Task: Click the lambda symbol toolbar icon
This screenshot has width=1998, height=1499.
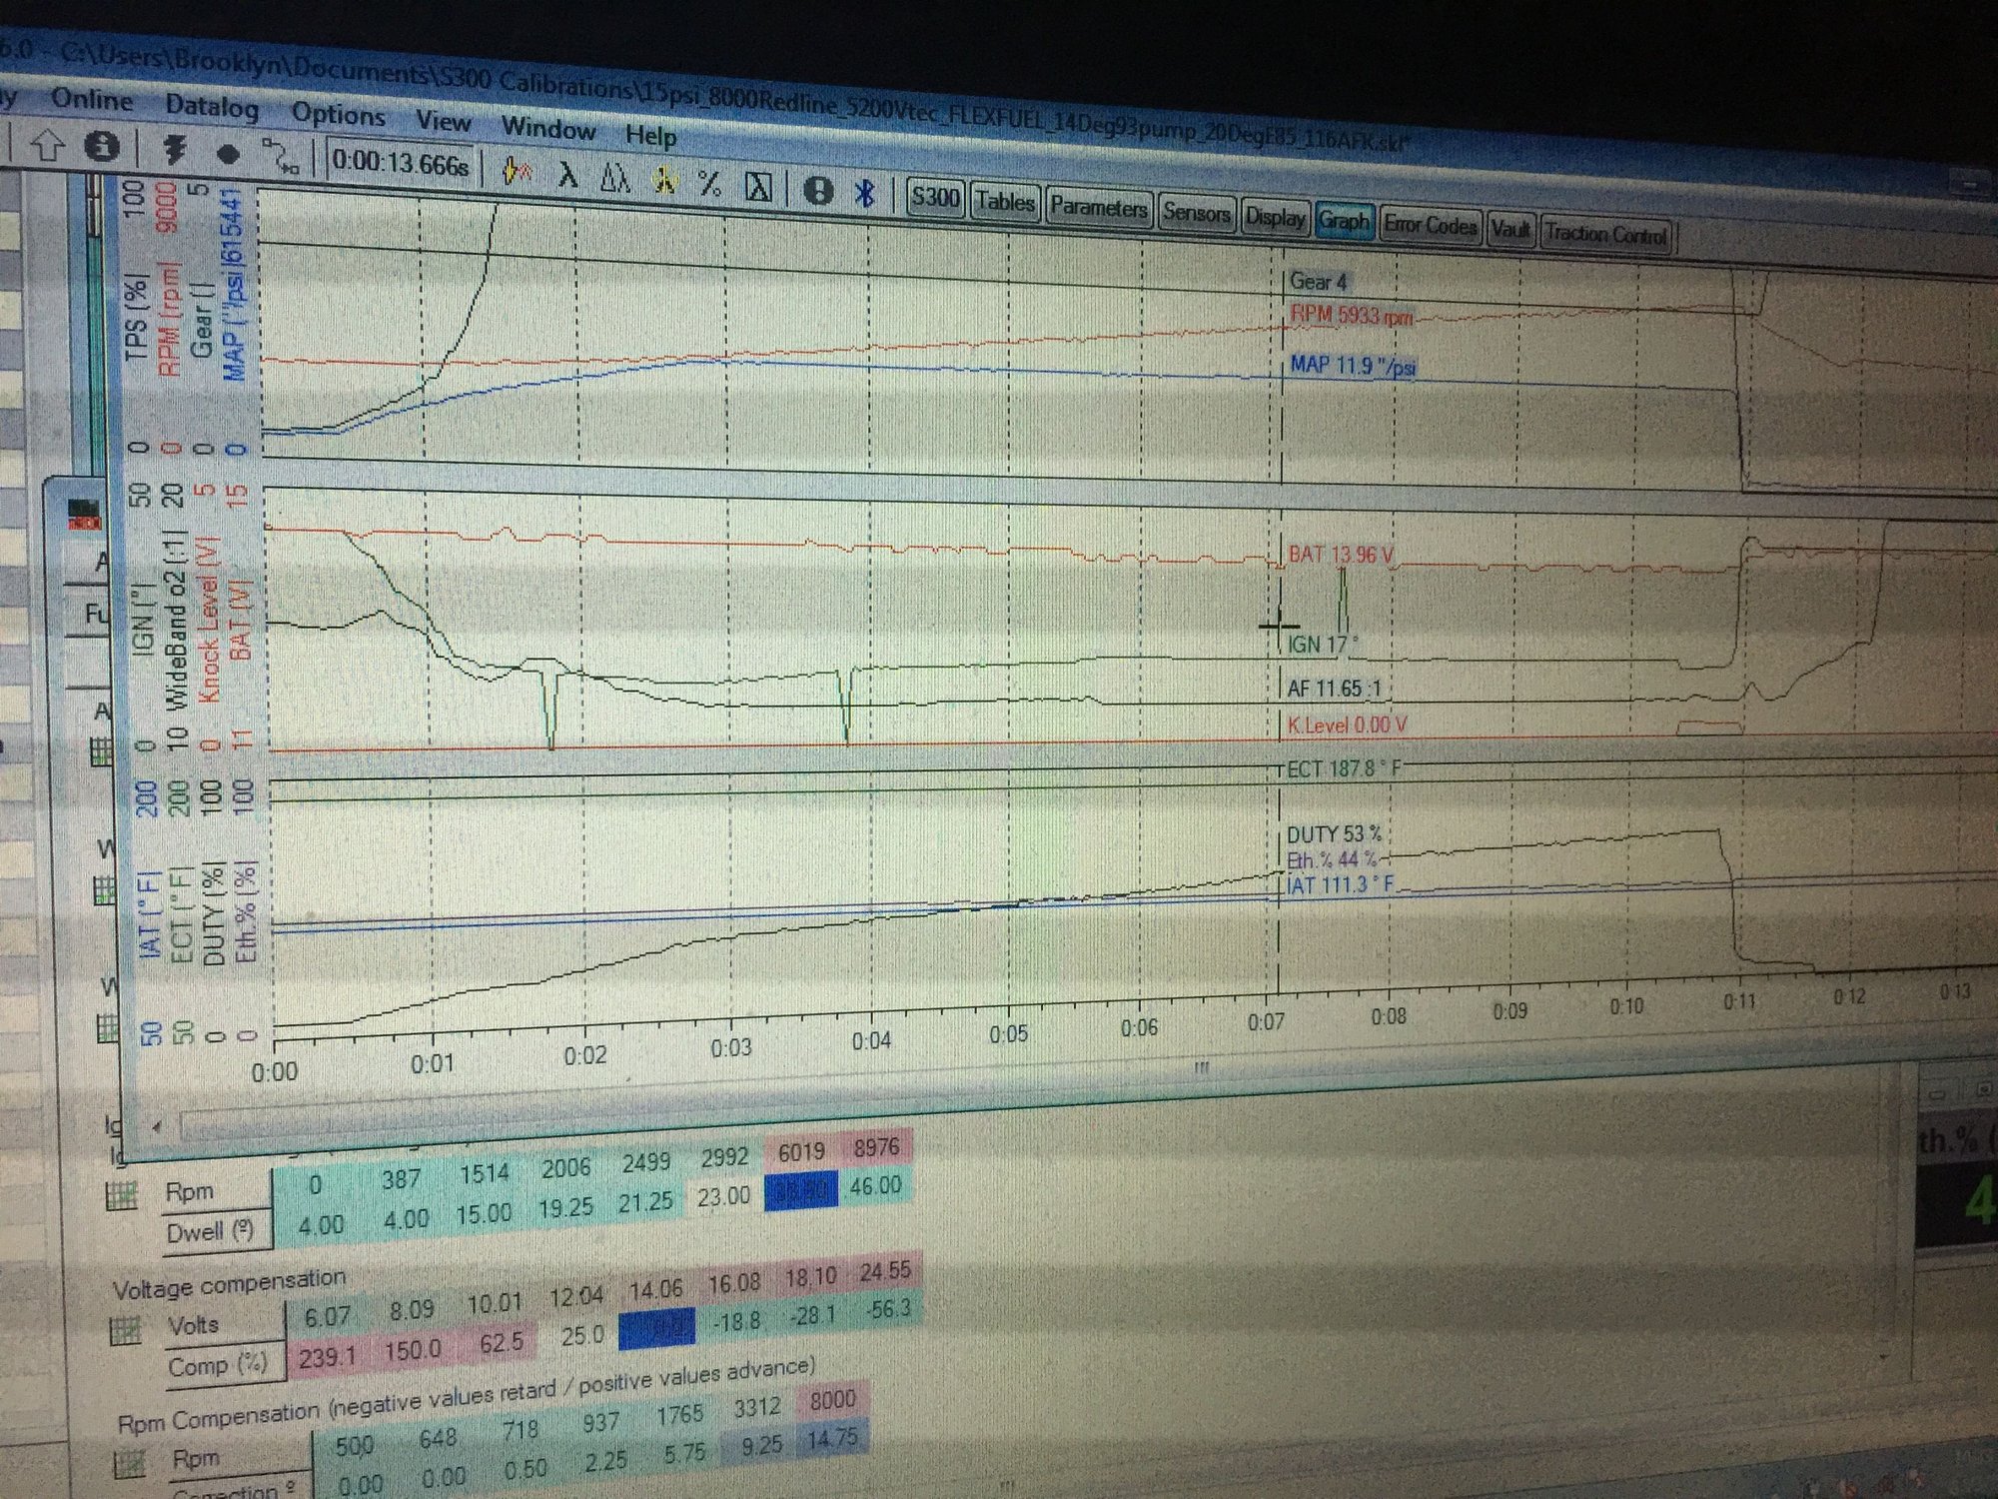Action: tap(567, 174)
